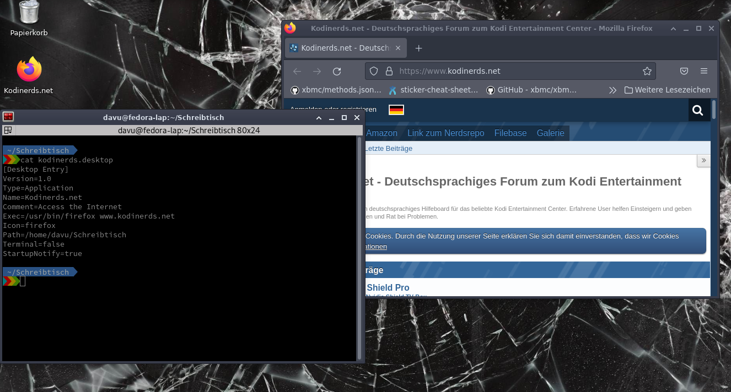Close the Kodinerds.net browser tab
The width and height of the screenshot is (731, 392).
[x=399, y=48]
